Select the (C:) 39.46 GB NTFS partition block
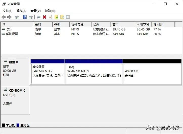The width and height of the screenshot is (183, 134). click(x=94, y=72)
